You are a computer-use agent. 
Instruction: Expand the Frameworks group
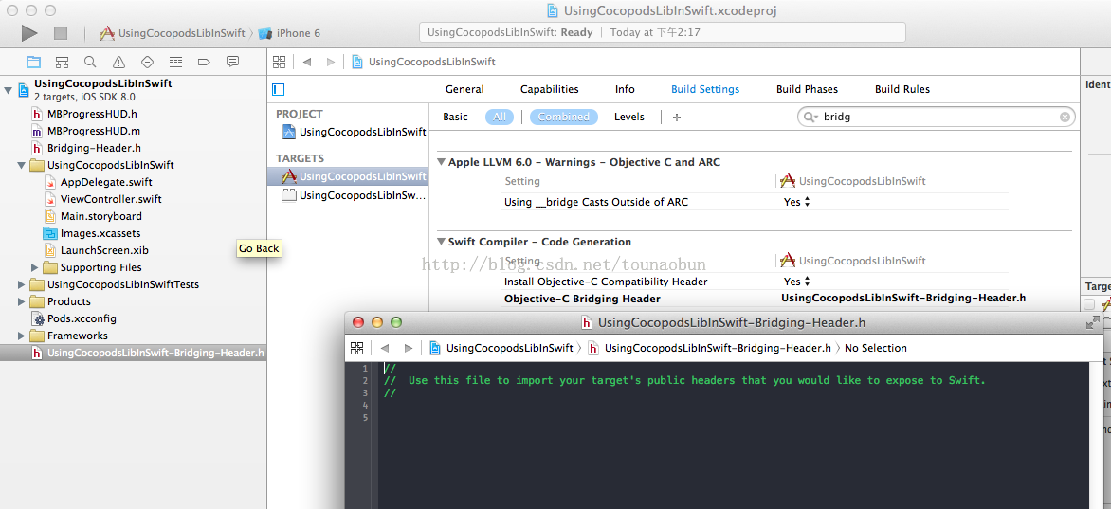tap(21, 336)
